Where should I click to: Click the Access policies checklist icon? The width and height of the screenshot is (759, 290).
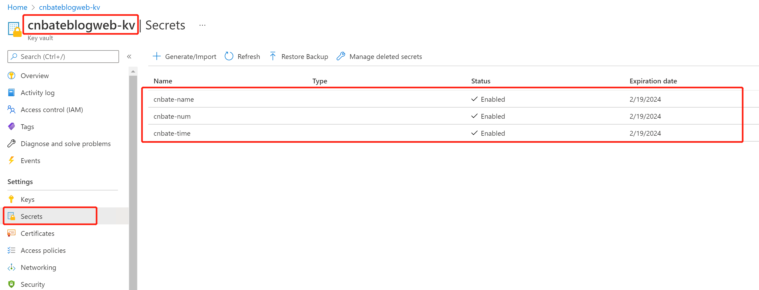pos(11,250)
